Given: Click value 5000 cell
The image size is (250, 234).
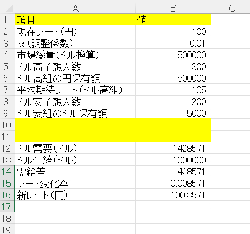Looking at the screenshot, I should [173, 113].
